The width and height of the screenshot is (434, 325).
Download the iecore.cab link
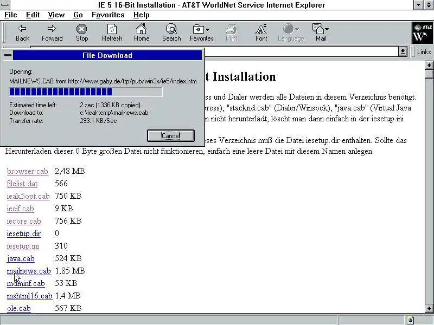(x=24, y=221)
